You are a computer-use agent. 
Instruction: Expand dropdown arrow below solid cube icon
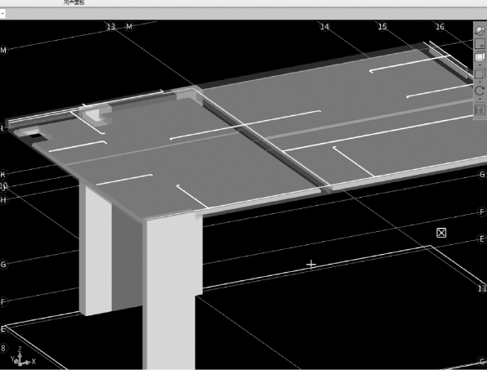(480, 82)
